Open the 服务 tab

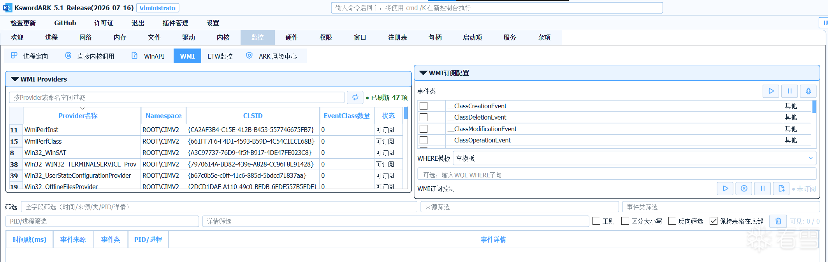point(510,37)
